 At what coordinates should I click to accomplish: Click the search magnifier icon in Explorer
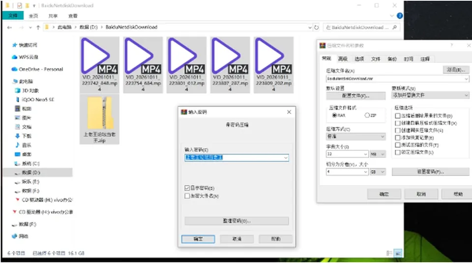coord(395,28)
